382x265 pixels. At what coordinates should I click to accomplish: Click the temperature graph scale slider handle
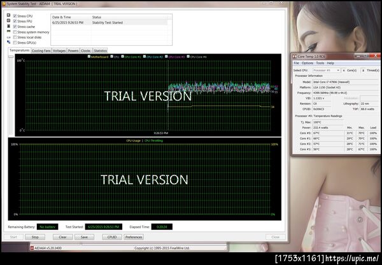point(11,57)
